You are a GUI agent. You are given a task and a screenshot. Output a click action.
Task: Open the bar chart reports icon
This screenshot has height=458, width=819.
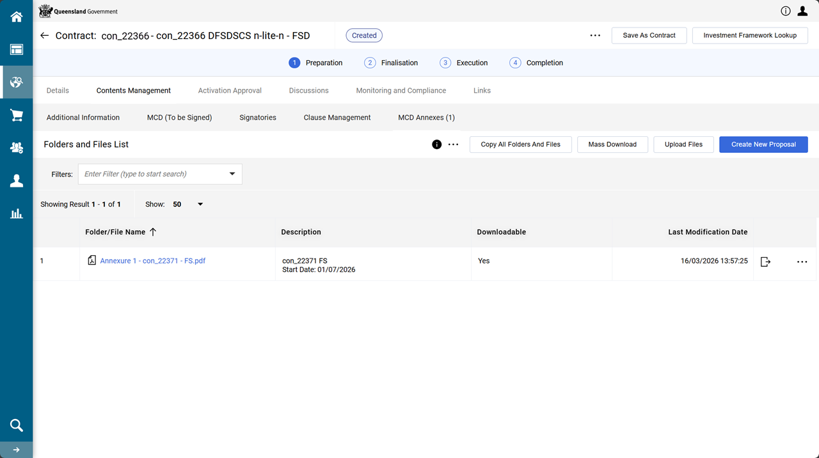click(17, 214)
